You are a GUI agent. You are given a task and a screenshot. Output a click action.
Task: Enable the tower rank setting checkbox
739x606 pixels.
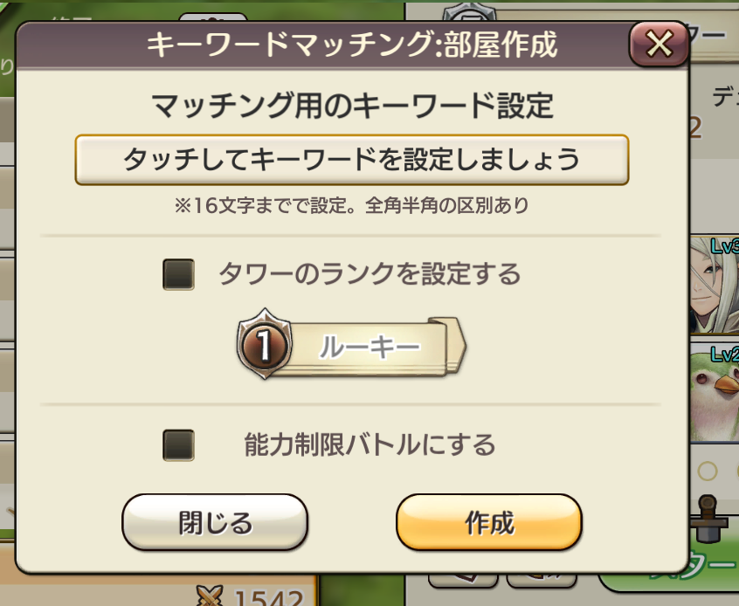point(178,275)
